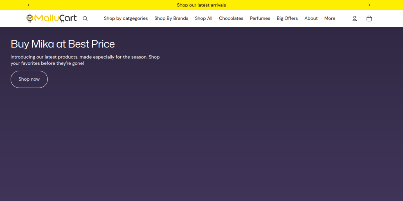Visit Big Offers page
Image resolution: width=403 pixels, height=201 pixels.
287,18
